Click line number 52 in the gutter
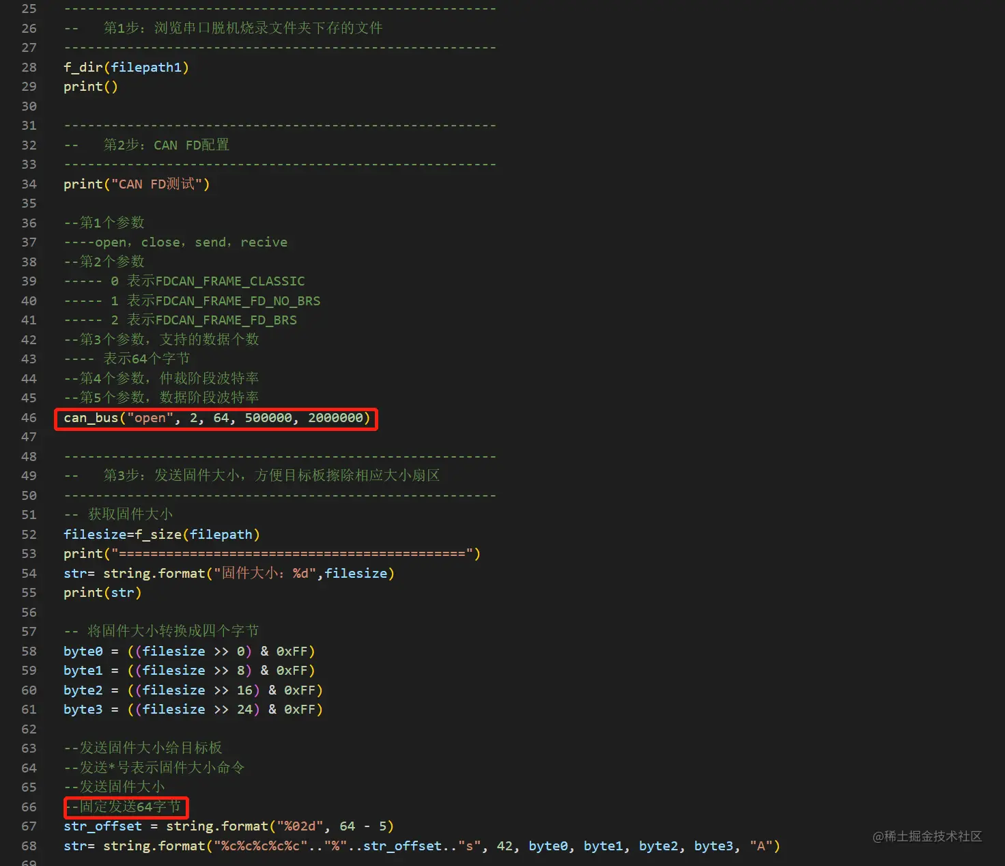The image size is (1005, 866). point(29,534)
